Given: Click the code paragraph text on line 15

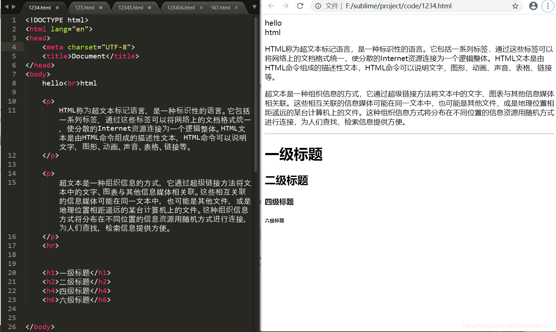Looking at the screenshot, I should pos(155,205).
